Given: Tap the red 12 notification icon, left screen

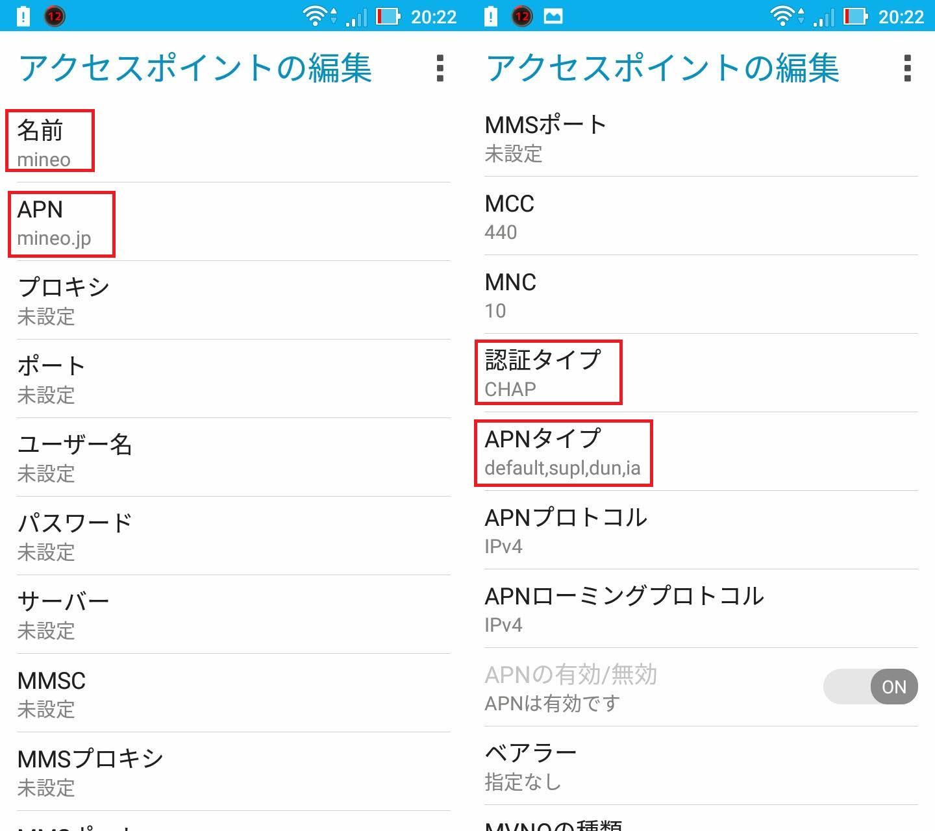Looking at the screenshot, I should [x=55, y=16].
